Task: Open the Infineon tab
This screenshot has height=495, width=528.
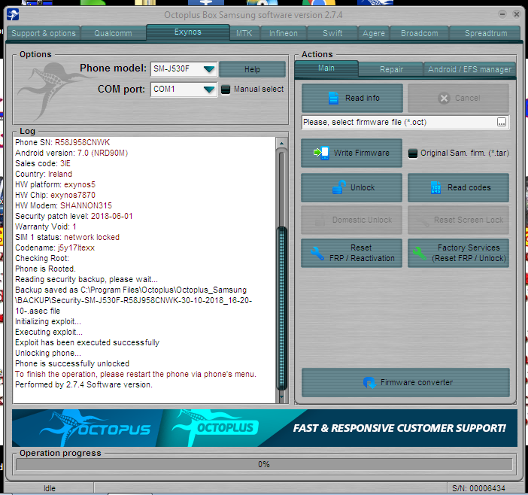Action: click(284, 33)
